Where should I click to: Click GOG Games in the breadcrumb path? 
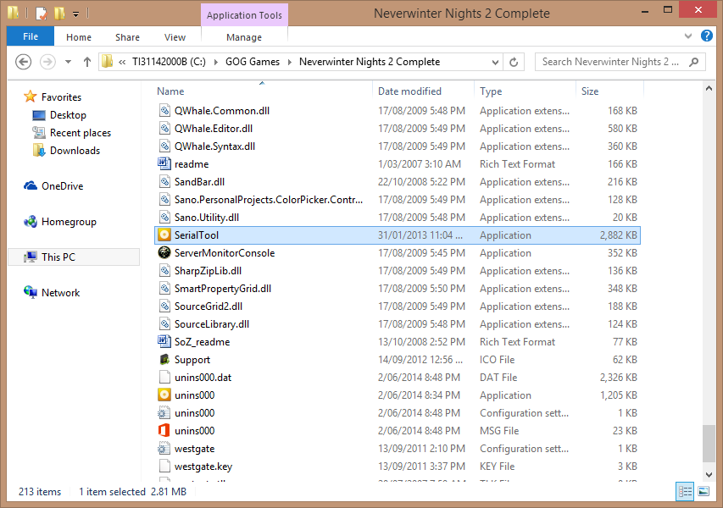[x=253, y=62]
